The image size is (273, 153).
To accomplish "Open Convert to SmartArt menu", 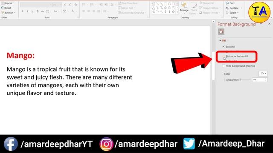I will pyautogui.click(x=132, y=13).
